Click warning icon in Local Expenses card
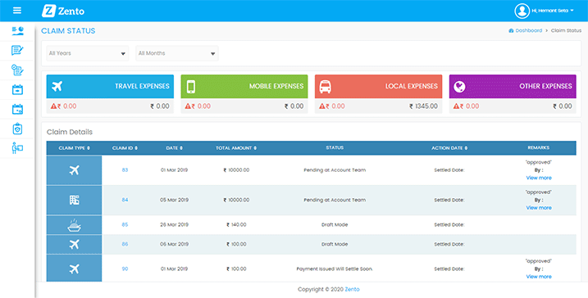Screen dimensions: 588x298 [x=321, y=106]
